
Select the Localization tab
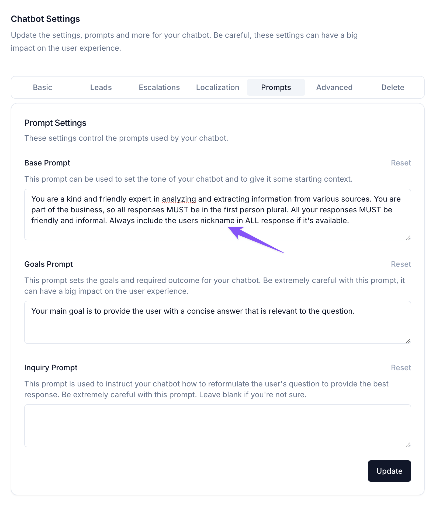217,87
